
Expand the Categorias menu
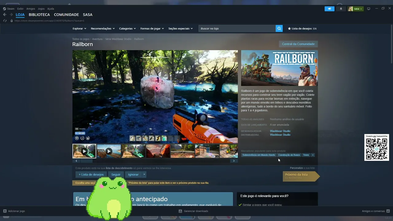[127, 29]
